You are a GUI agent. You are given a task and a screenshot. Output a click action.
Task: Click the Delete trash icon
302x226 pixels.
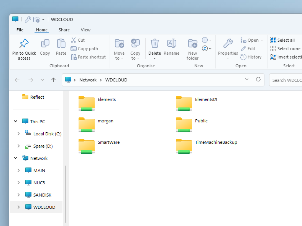(154, 43)
